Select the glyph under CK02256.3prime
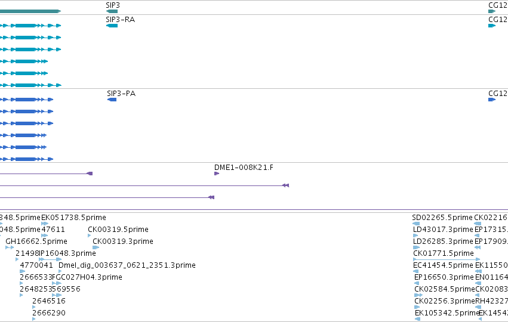Screen dimensions: 508x322 pyautogui.click(x=417, y=307)
